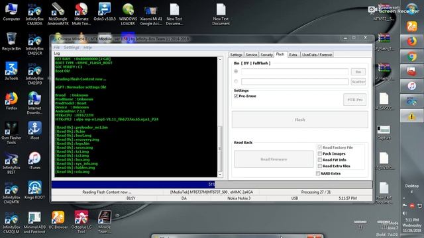Open InfinityBox CM2QLM shortcut
The width and height of the screenshot is (424, 238).
pos(11,222)
